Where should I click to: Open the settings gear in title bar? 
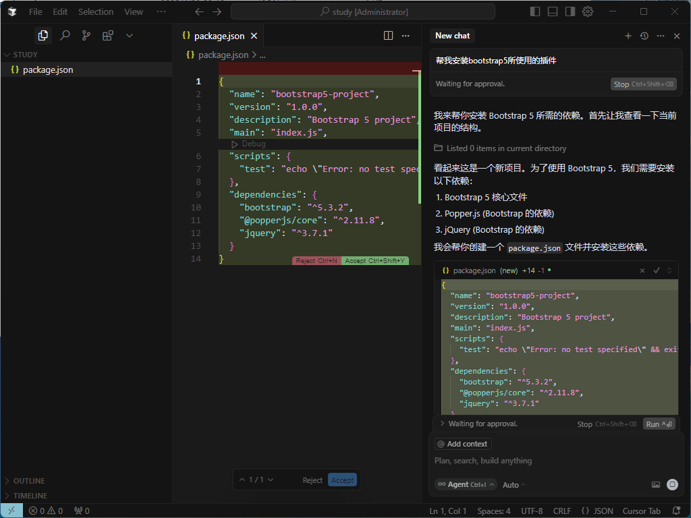[x=588, y=11]
